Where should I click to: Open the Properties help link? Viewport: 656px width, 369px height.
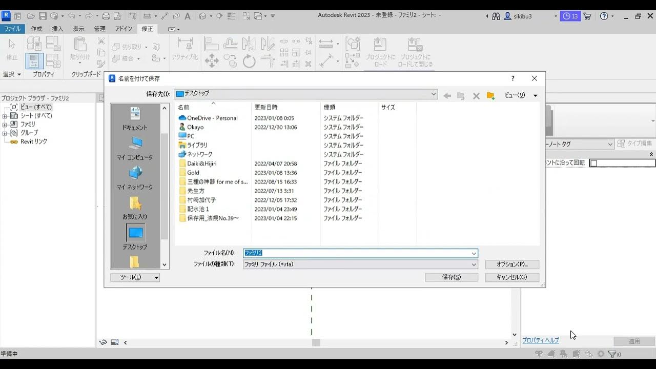coord(540,340)
